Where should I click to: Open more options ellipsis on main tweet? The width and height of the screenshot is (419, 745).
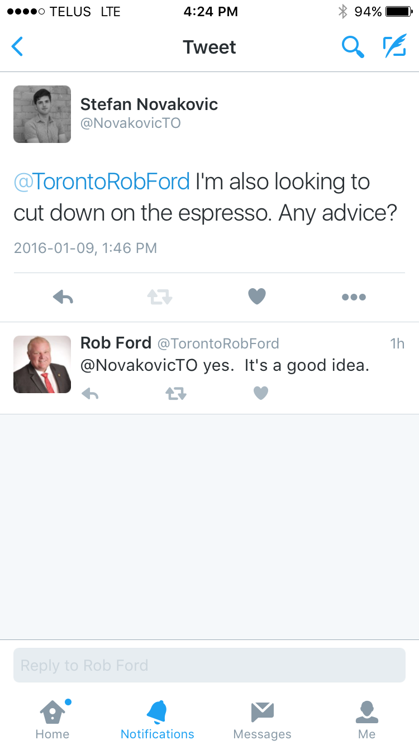[354, 297]
